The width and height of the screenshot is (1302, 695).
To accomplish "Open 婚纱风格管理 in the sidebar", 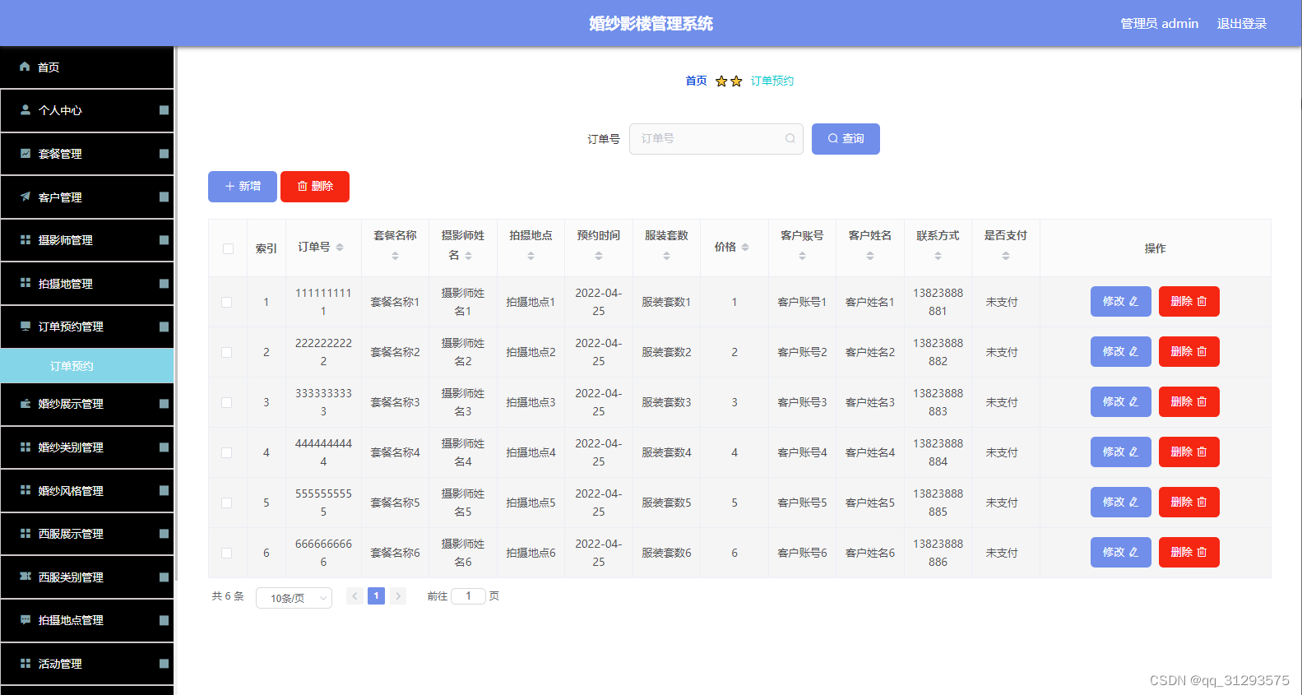I will pyautogui.click(x=86, y=491).
